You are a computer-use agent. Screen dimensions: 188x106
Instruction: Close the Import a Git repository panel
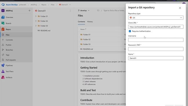coord(180,8)
